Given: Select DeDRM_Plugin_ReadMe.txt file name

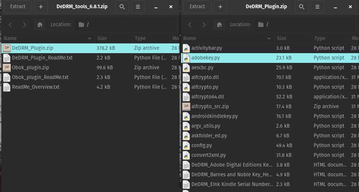Looking at the screenshot, I should [42, 58].
